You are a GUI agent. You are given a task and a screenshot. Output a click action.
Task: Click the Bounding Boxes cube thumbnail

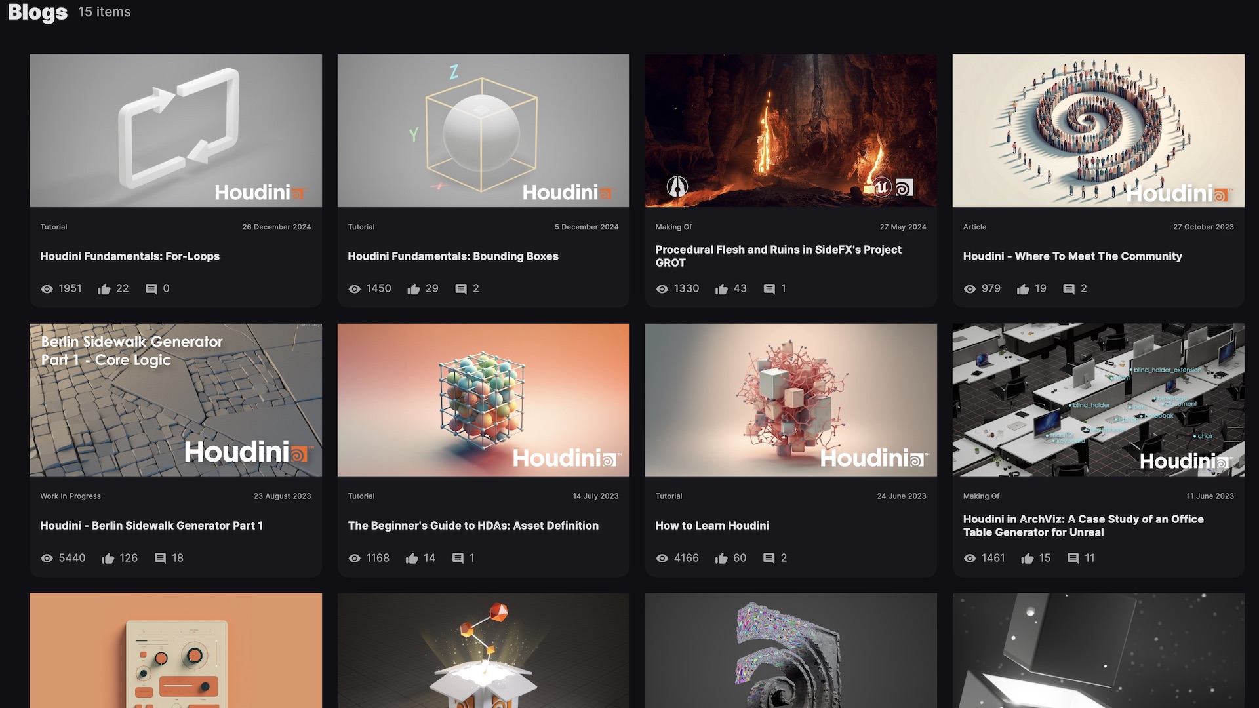pos(483,130)
